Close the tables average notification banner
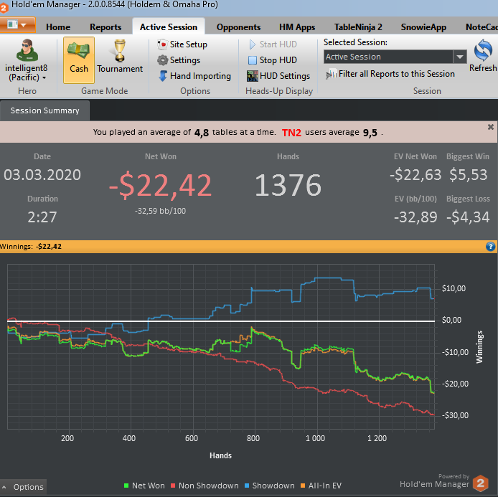 (x=490, y=127)
